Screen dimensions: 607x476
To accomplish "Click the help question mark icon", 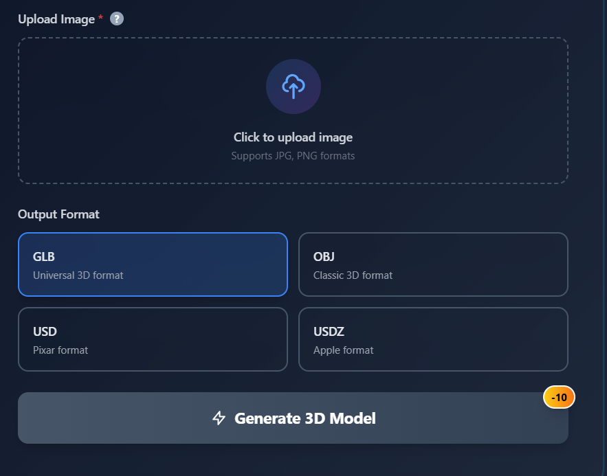I will (x=117, y=19).
